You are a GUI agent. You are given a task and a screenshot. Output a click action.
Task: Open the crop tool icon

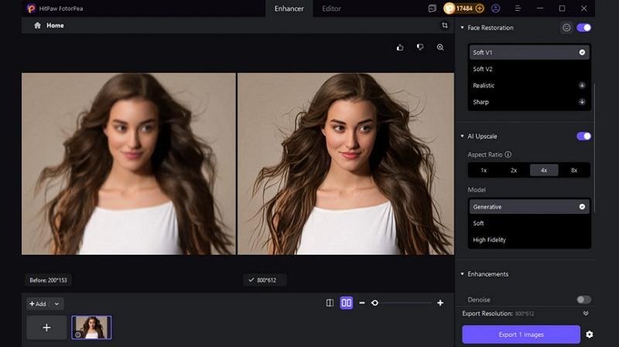click(x=445, y=26)
